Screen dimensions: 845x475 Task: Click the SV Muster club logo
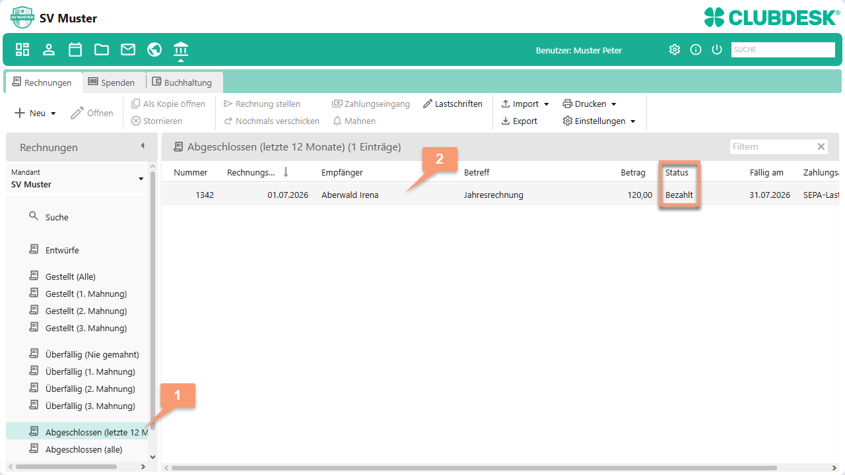tap(22, 17)
